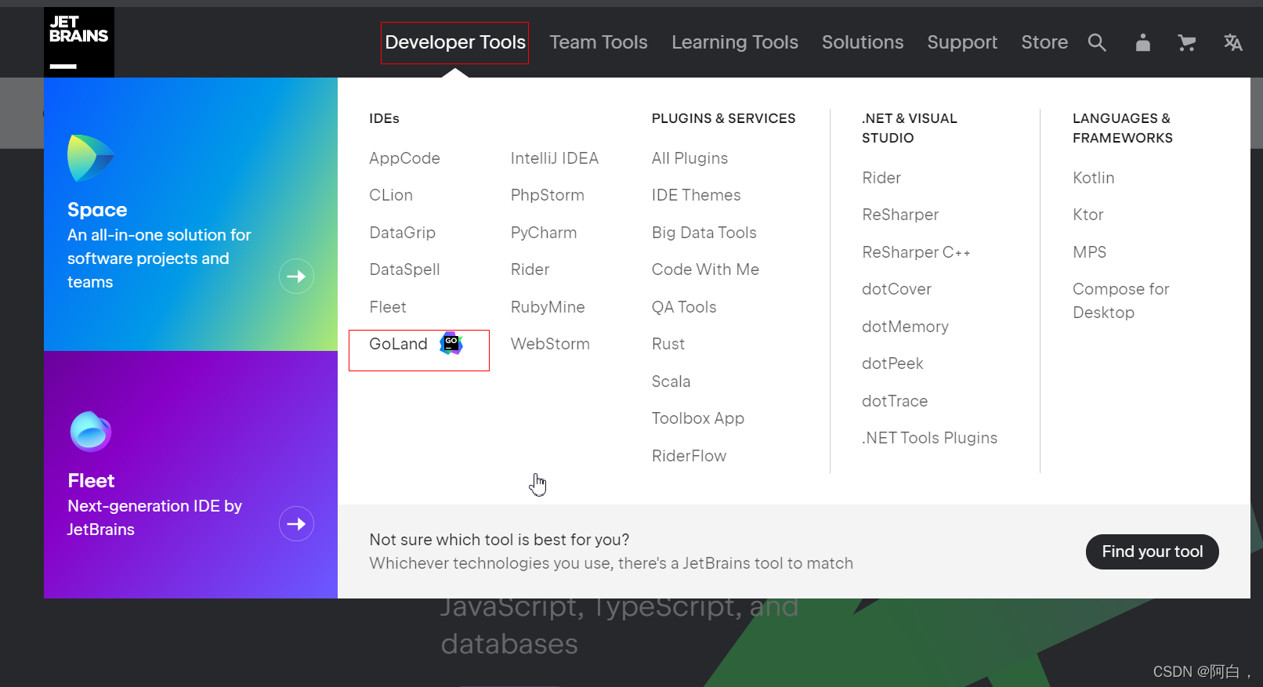Open the Compose for Desktop link
The width and height of the screenshot is (1263, 687).
[x=1120, y=301]
